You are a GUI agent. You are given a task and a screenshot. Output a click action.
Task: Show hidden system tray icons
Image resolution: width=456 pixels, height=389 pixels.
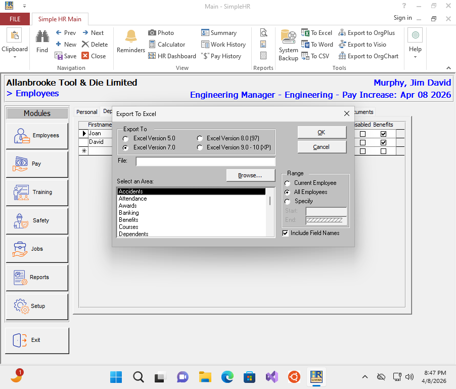pyautogui.click(x=364, y=377)
